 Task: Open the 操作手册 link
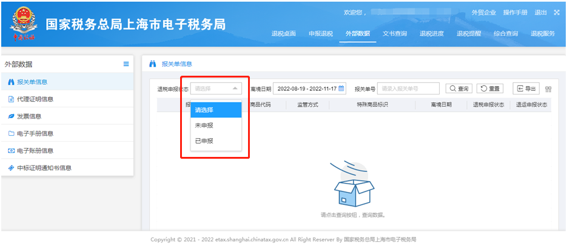tap(515, 13)
